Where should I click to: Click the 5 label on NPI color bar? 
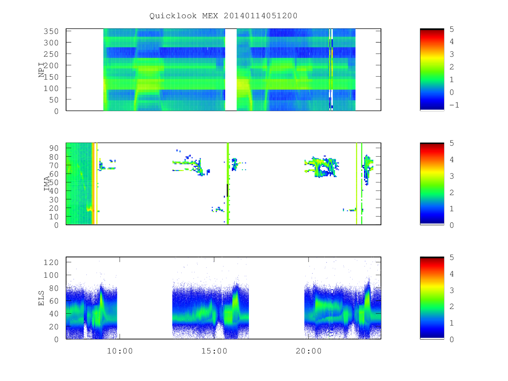451,29
